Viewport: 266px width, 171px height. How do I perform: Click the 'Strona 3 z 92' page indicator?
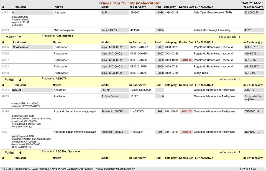248,169
